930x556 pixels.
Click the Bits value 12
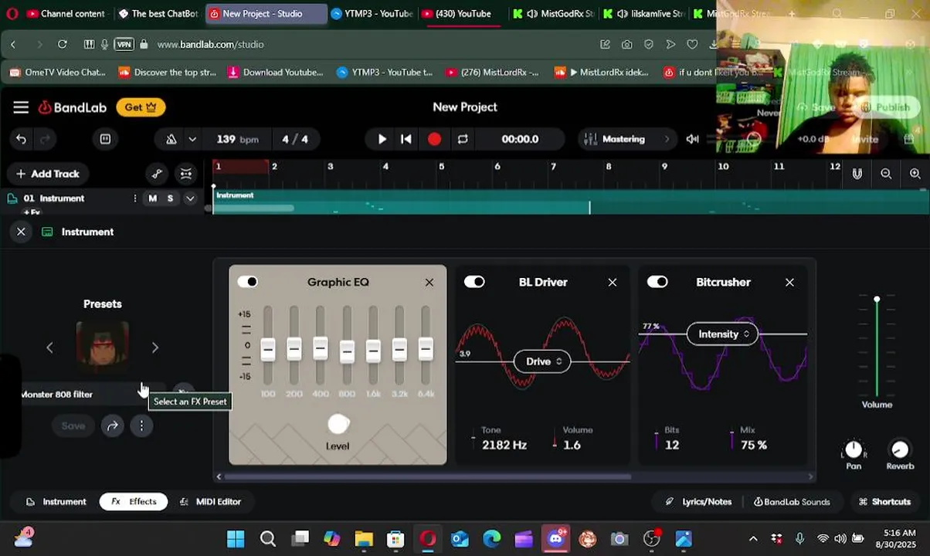[x=672, y=445]
